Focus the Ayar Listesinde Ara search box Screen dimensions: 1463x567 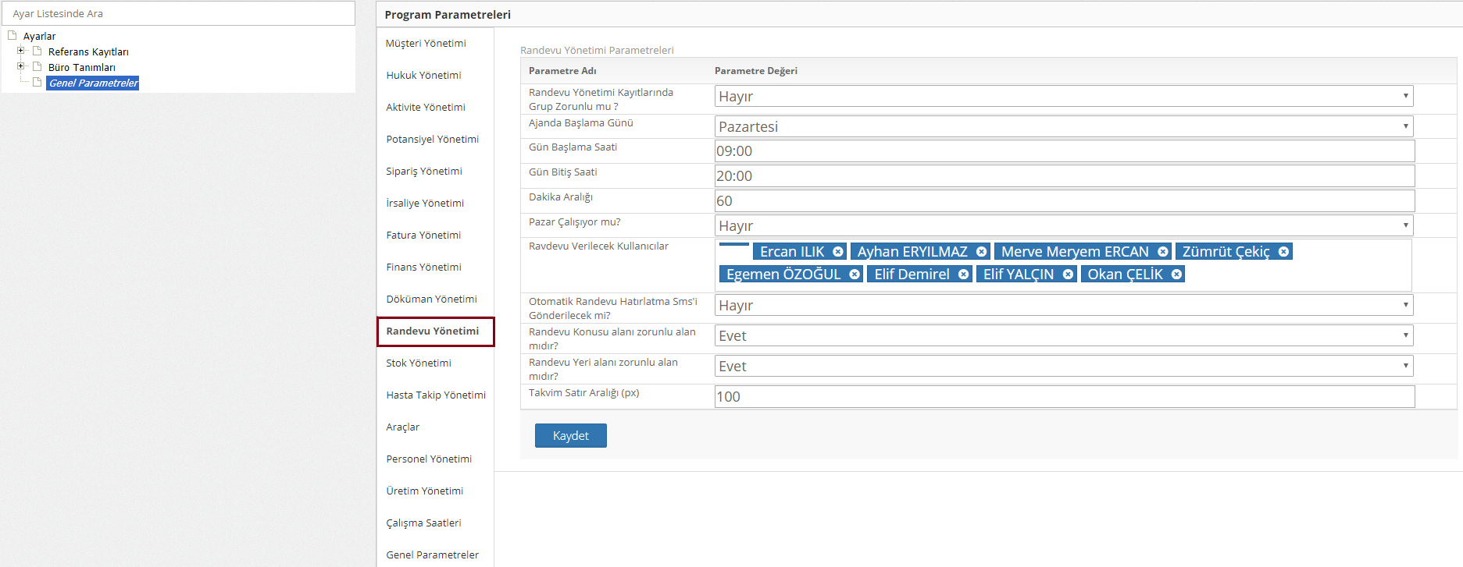click(178, 13)
